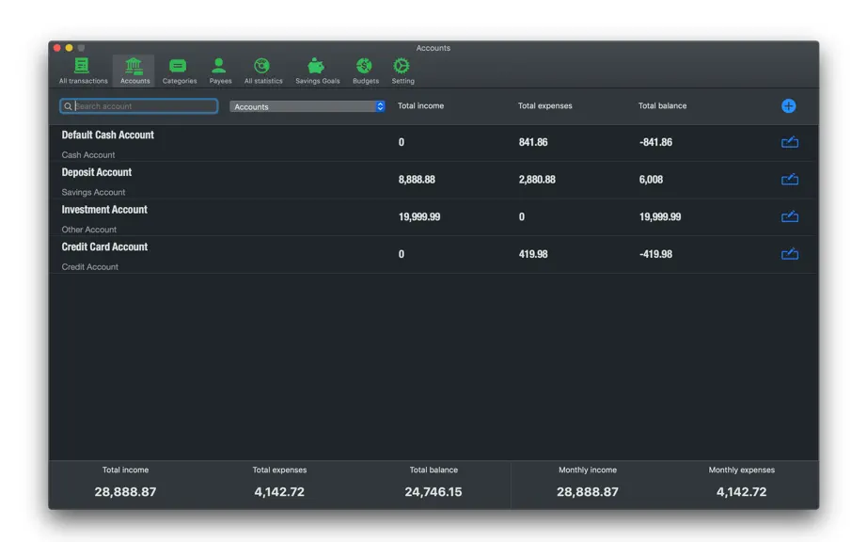Click the 28,888.87 total income summary

(125, 492)
